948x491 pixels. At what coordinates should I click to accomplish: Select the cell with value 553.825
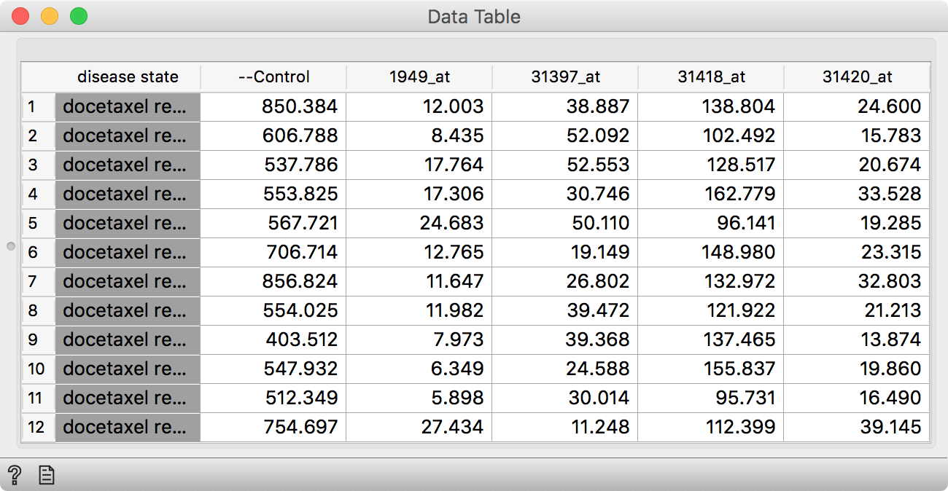(x=273, y=194)
